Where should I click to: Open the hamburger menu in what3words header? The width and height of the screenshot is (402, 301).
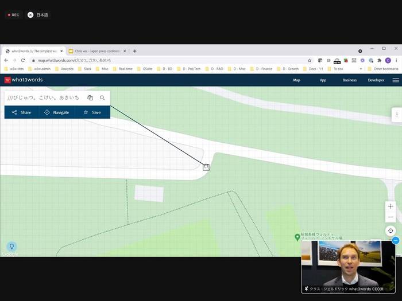pyautogui.click(x=396, y=80)
